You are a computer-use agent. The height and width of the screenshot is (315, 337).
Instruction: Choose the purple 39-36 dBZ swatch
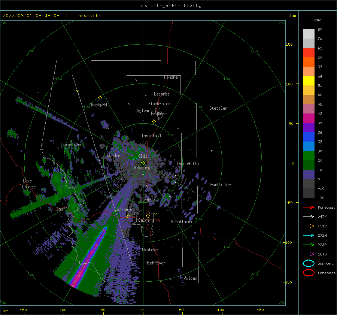(309, 128)
